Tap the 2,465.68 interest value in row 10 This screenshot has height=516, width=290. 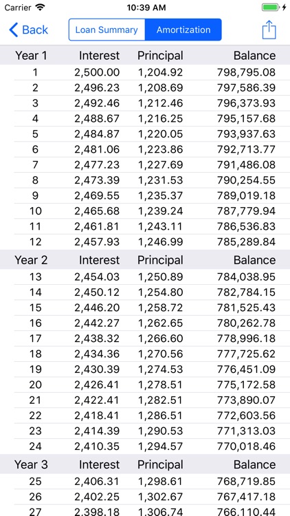[x=97, y=211]
